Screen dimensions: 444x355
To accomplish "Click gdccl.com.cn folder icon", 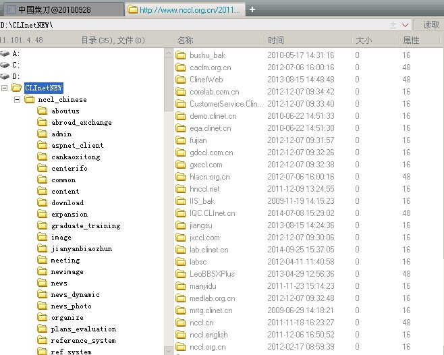I will tap(180, 153).
